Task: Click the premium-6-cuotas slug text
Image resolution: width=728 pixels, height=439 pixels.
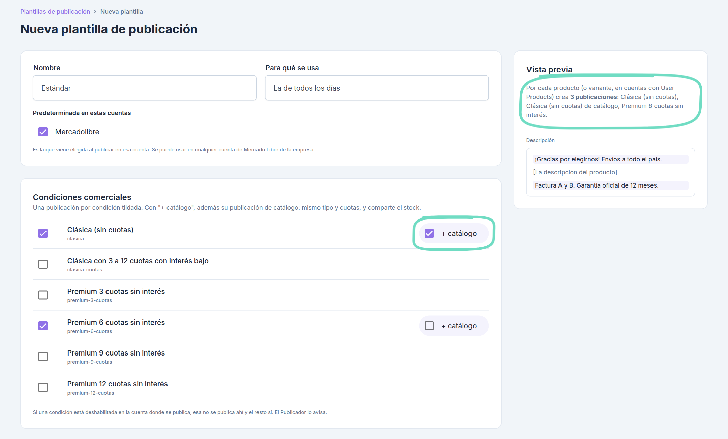Action: [89, 331]
